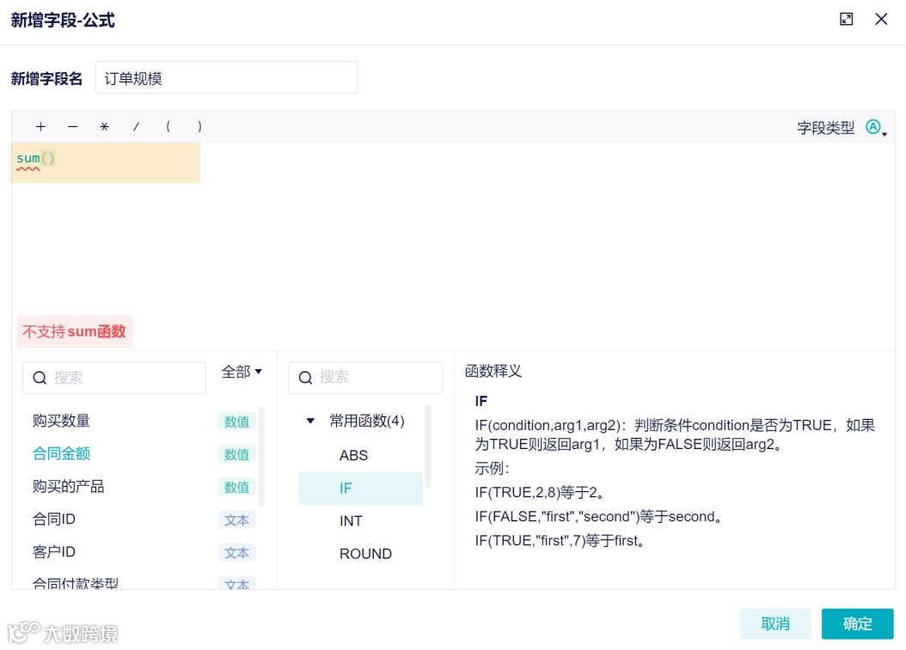Viewport: 906px width, 650px height.
Task: Click the 新增字段名 name input showing 订单规模
Action: tap(226, 77)
